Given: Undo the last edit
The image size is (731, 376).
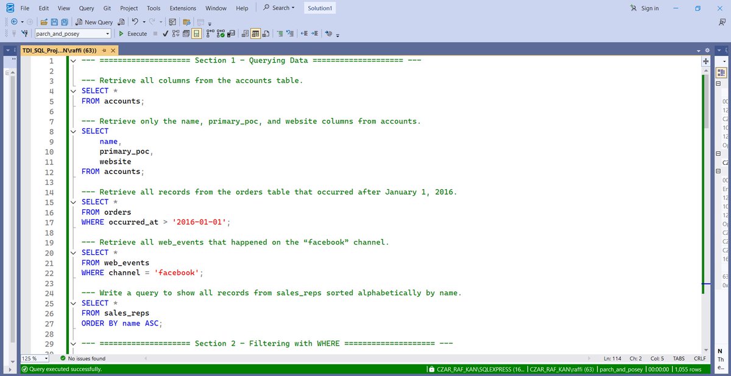Looking at the screenshot, I should [135, 22].
